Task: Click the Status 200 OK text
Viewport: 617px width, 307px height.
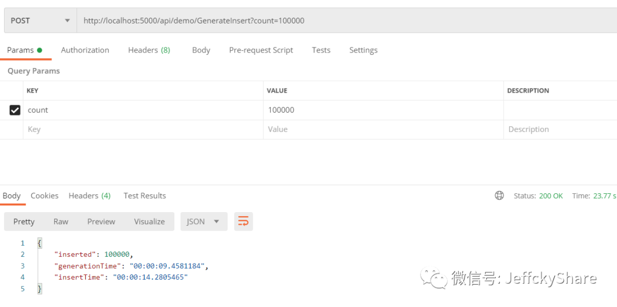Action: coord(538,196)
